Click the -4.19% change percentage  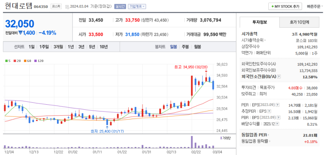[47, 33]
